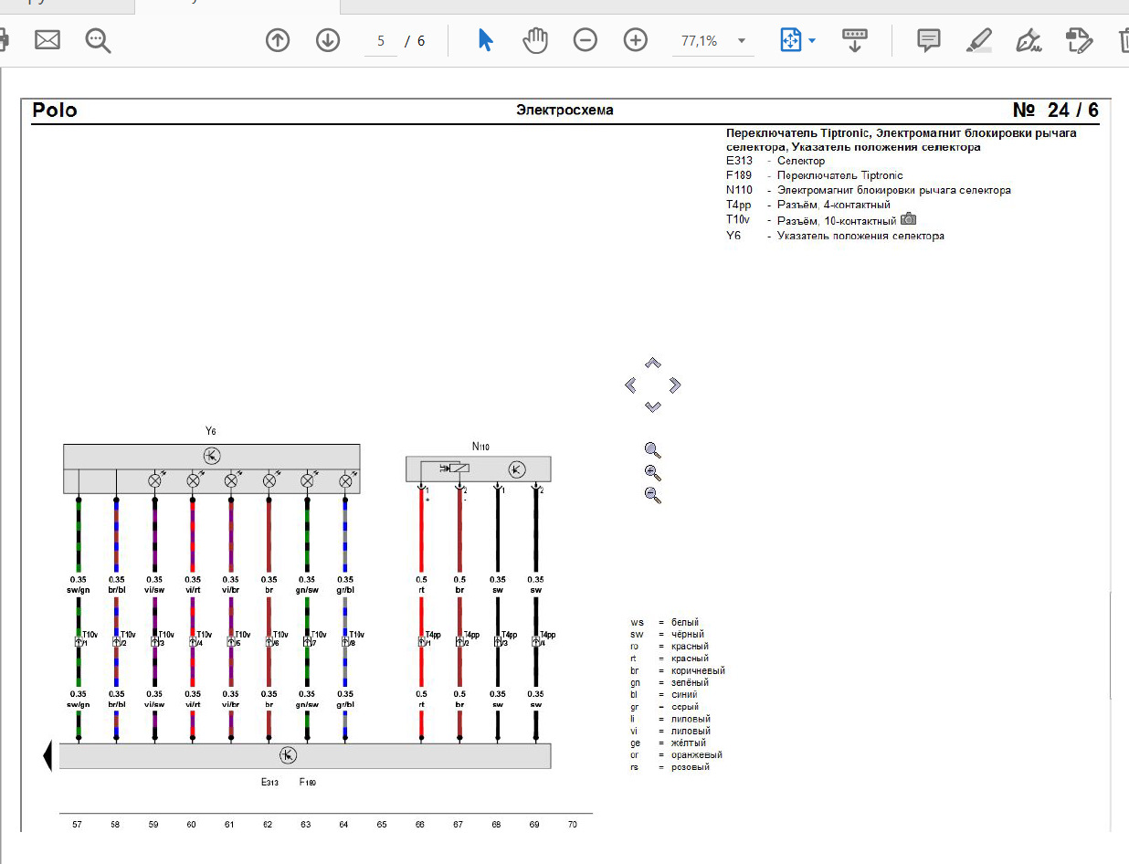This screenshot has height=864, width=1129.
Task: Open the find text magnifier tool
Action: point(98,40)
